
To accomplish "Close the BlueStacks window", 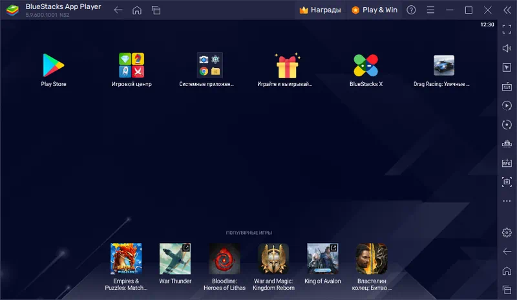I will (488, 10).
